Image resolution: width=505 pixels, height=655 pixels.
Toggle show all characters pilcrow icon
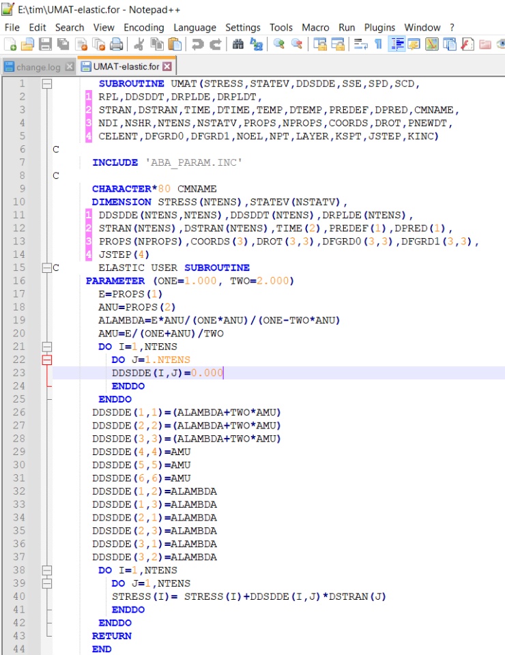378,44
